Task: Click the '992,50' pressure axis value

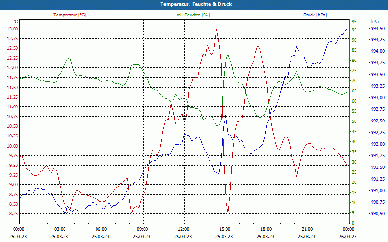Action: pos(378,121)
